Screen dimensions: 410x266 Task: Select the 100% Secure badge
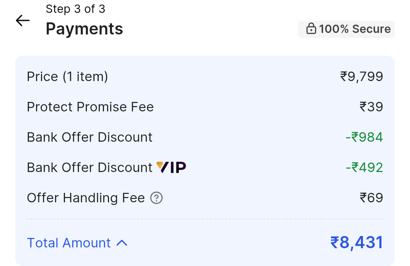tap(346, 29)
